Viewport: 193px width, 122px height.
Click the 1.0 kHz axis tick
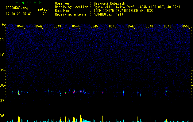2,55
